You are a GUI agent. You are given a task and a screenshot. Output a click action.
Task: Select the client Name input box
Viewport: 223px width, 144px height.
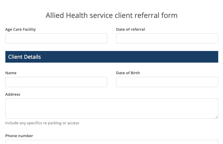56,82
